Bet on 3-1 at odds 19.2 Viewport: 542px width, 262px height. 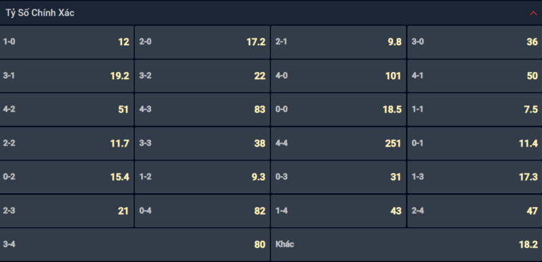pos(66,76)
